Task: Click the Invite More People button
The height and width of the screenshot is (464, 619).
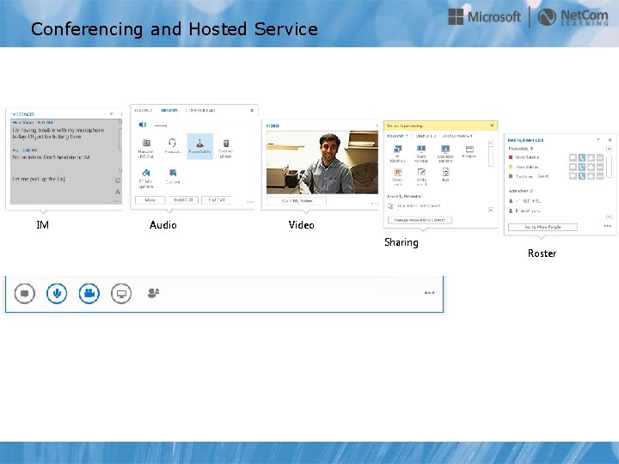Action: (x=542, y=227)
